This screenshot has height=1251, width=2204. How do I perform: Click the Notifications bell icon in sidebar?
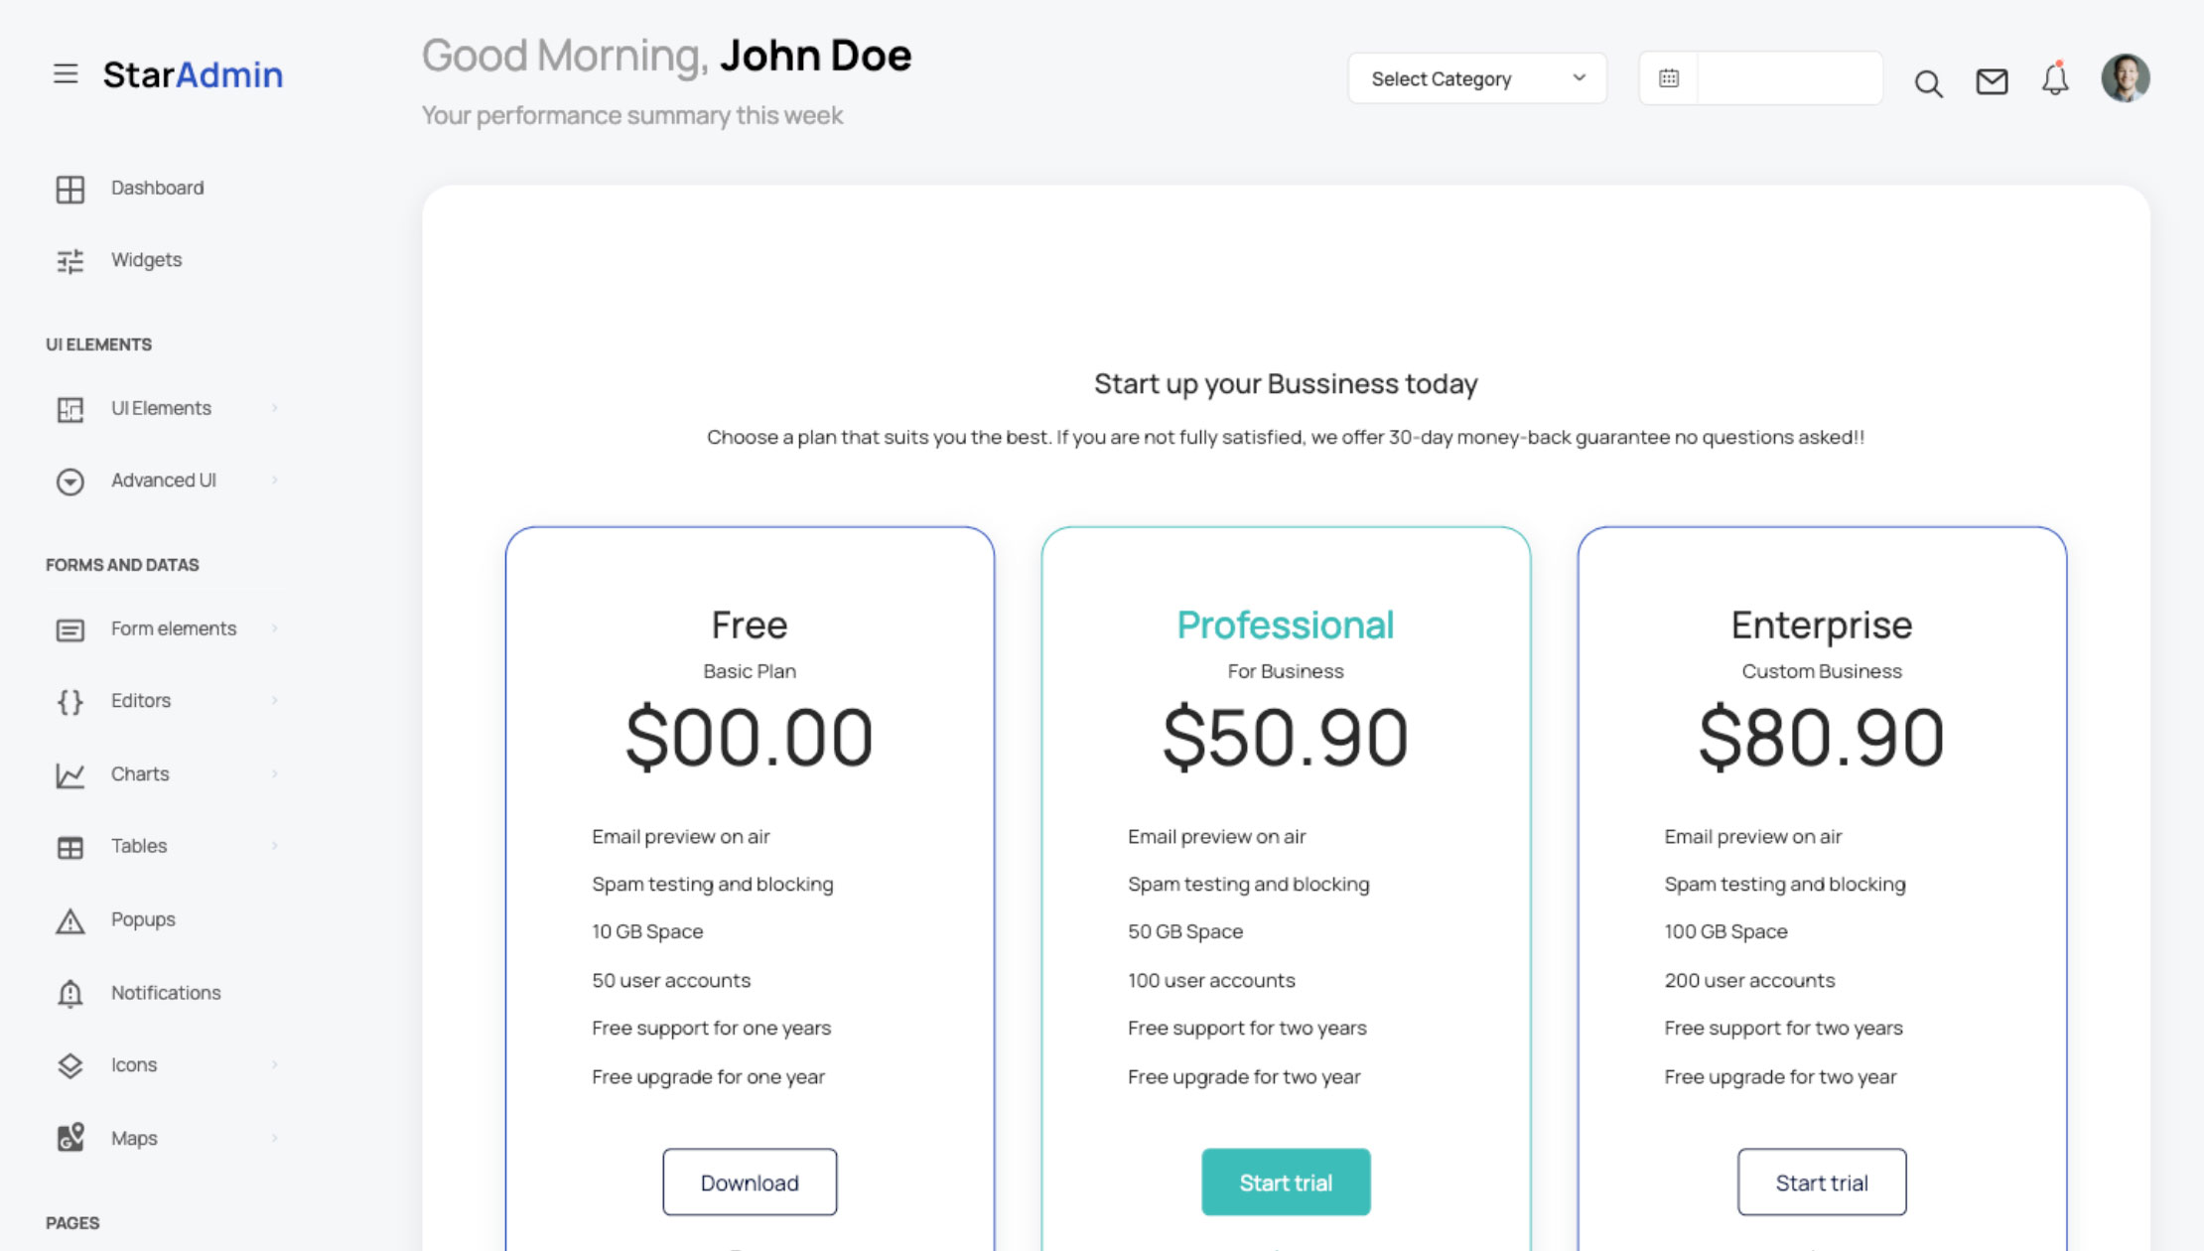[x=69, y=994]
